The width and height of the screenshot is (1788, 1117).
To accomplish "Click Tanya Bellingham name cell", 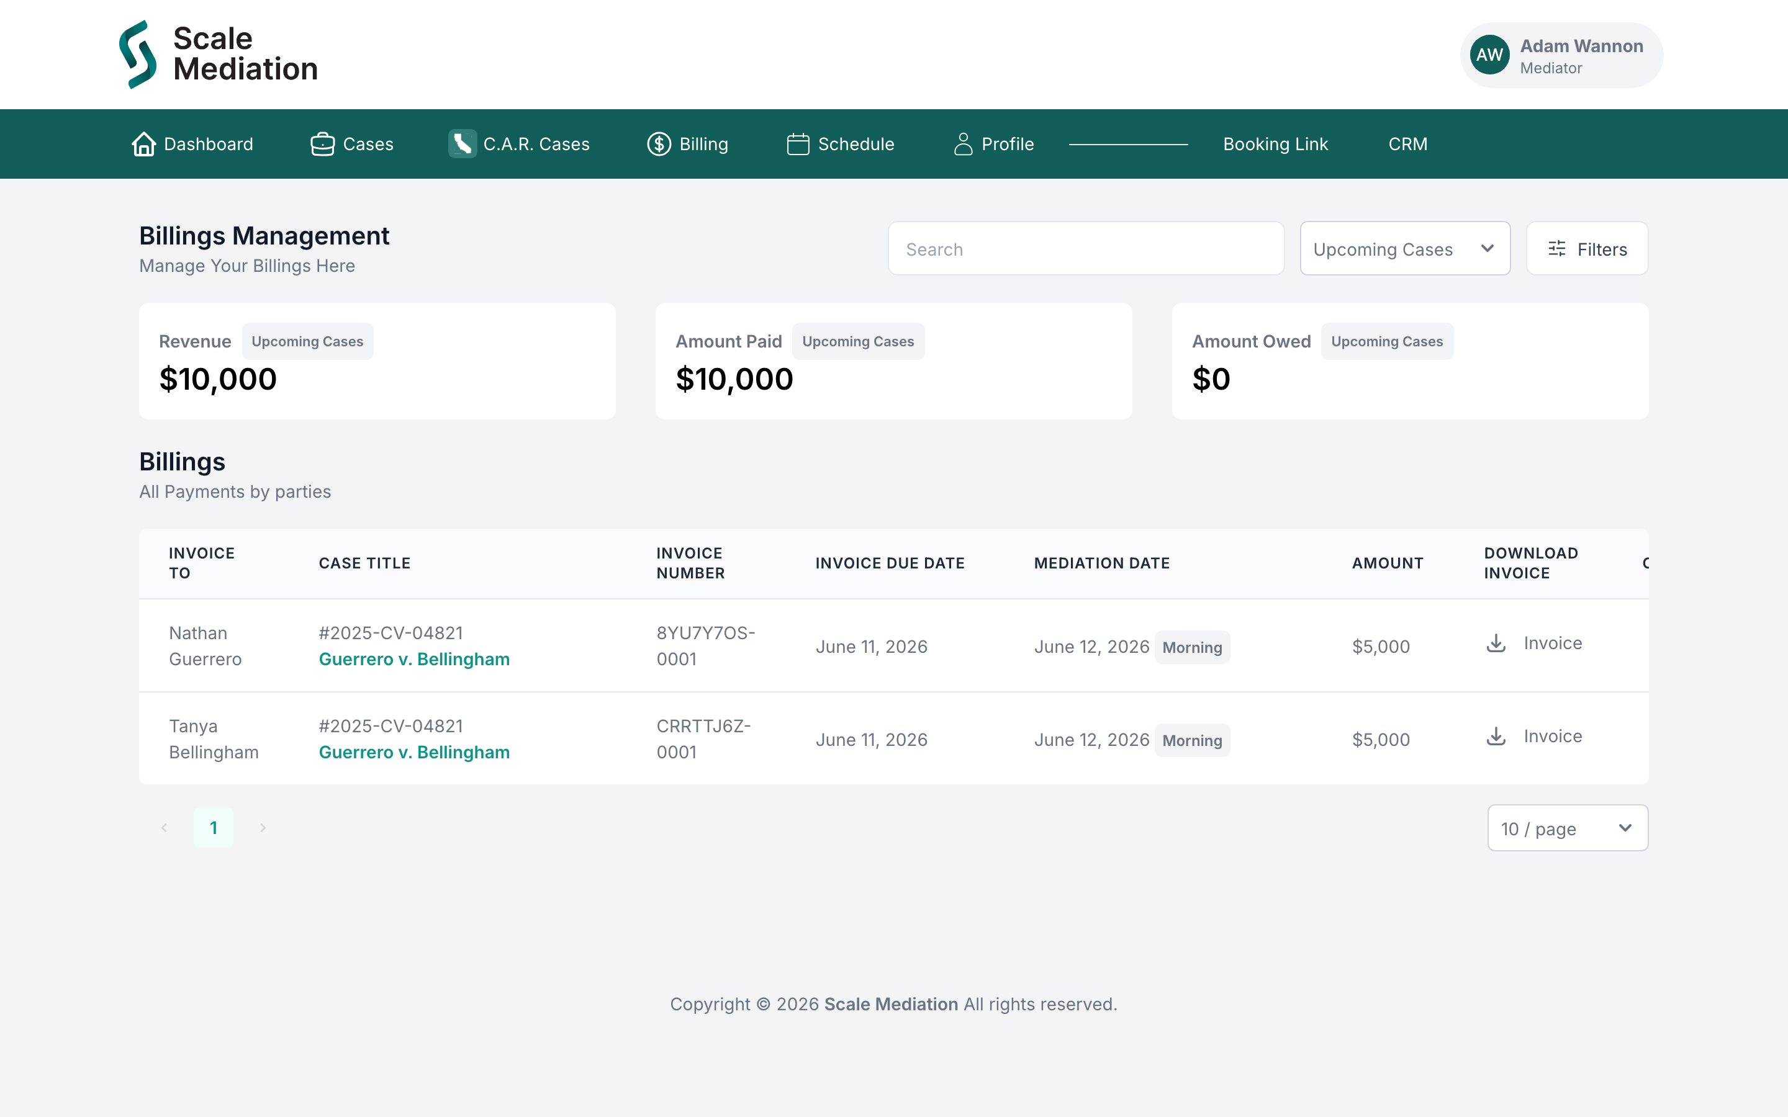I will [214, 738].
